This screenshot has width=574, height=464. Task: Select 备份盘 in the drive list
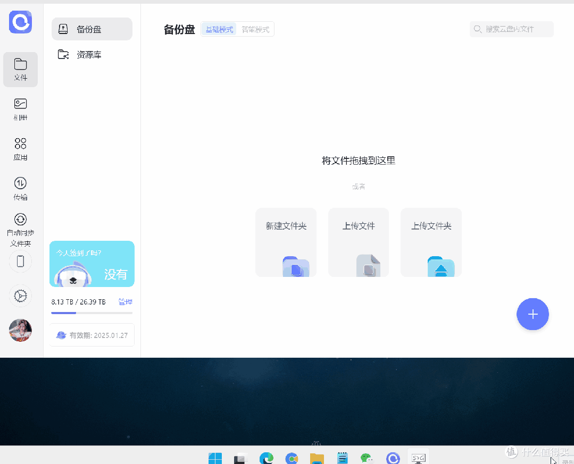(x=92, y=29)
